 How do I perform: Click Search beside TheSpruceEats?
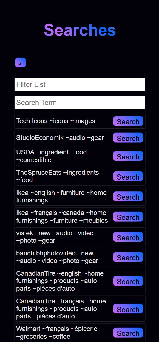click(128, 176)
